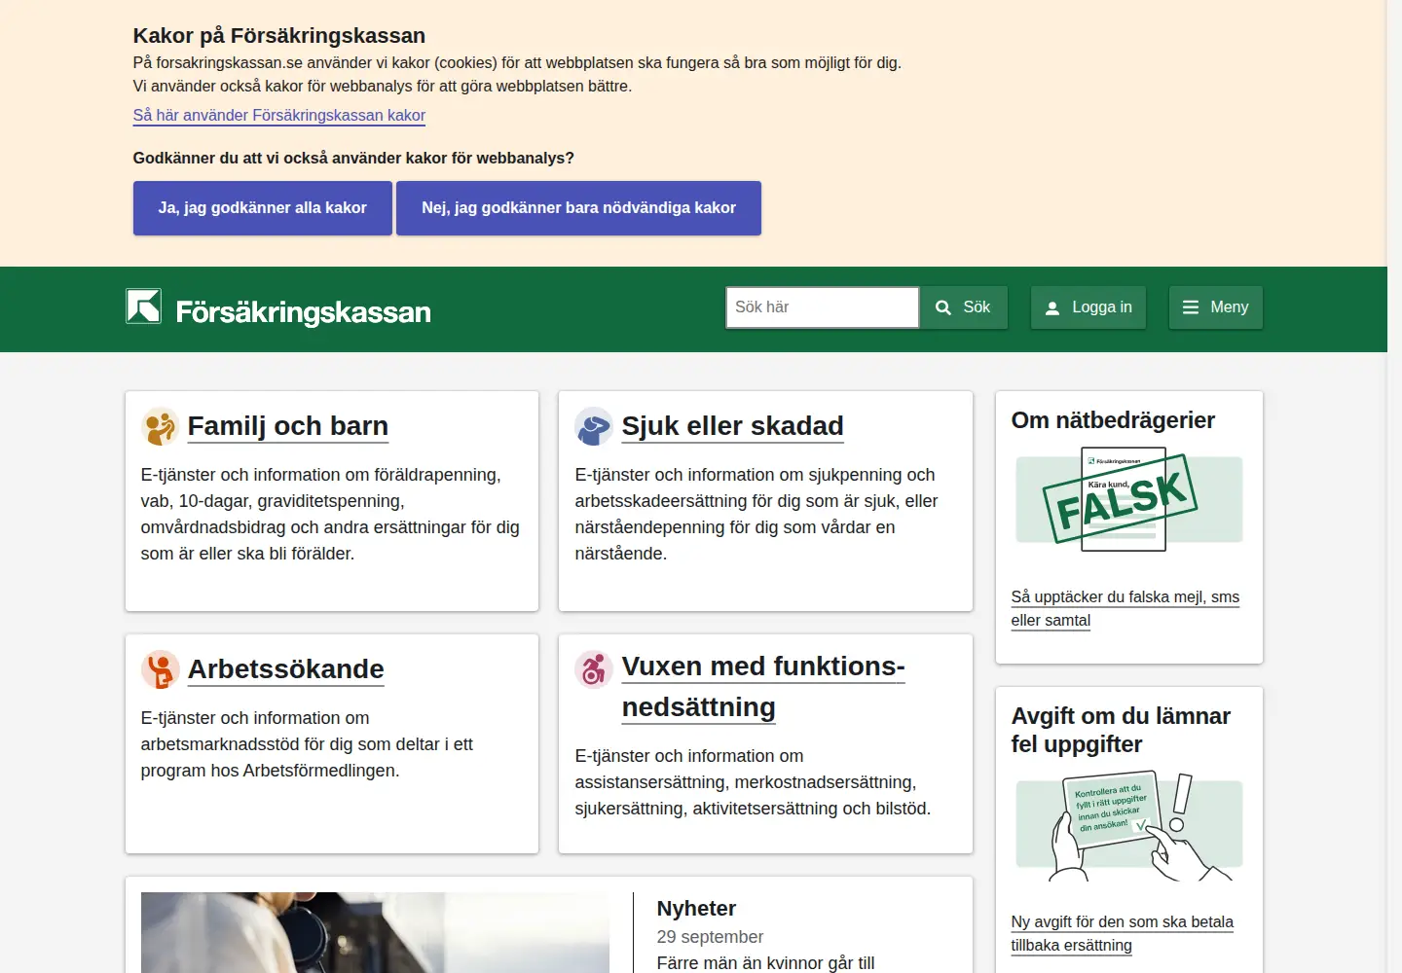Click the Om nätbedrägerier heading

(1113, 420)
